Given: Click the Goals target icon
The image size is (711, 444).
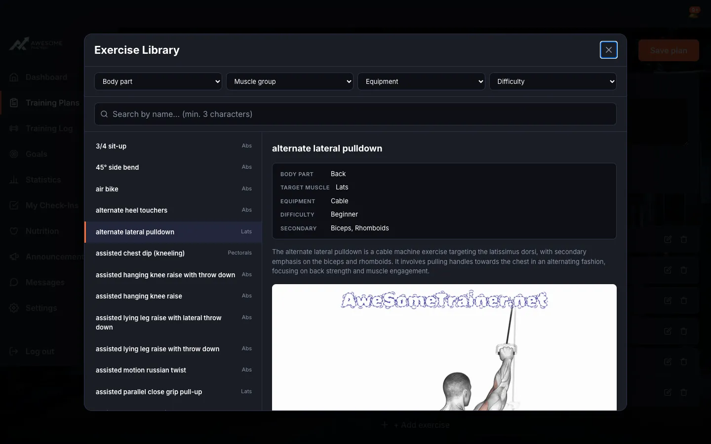Looking at the screenshot, I should [14, 154].
